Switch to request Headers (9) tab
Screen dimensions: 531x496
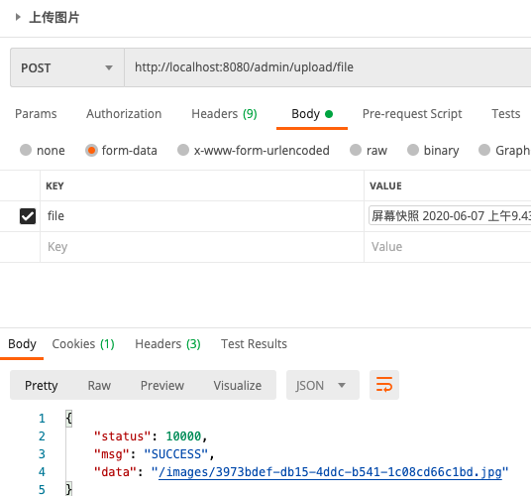224,114
